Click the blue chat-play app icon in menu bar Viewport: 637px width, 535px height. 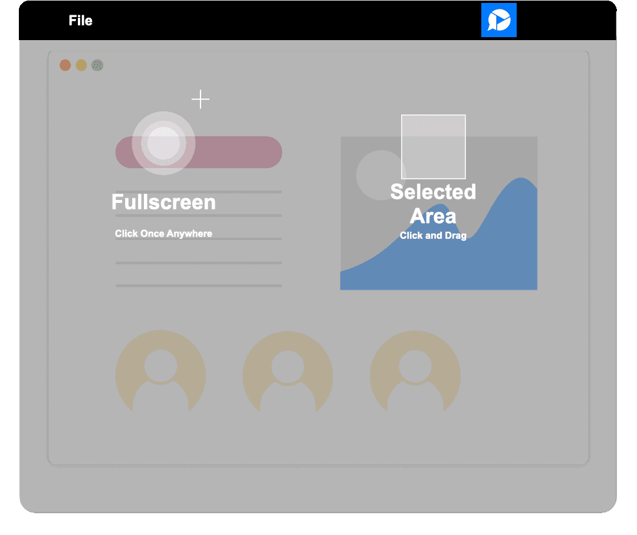[x=498, y=21]
